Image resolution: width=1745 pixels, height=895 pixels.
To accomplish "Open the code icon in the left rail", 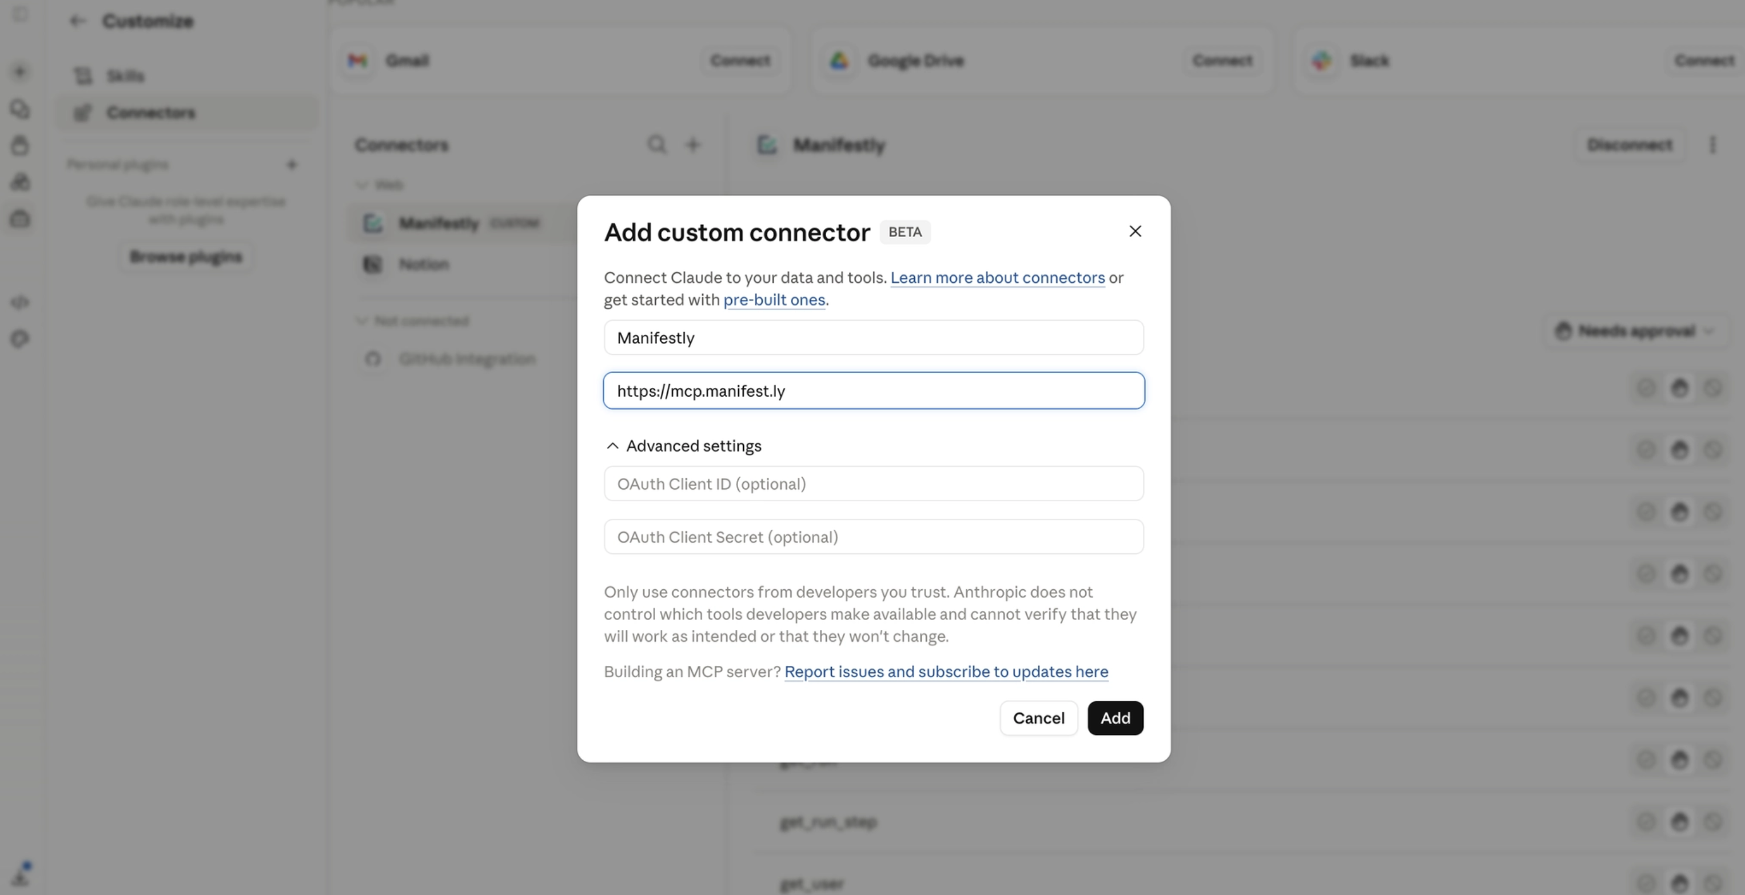I will (x=21, y=302).
